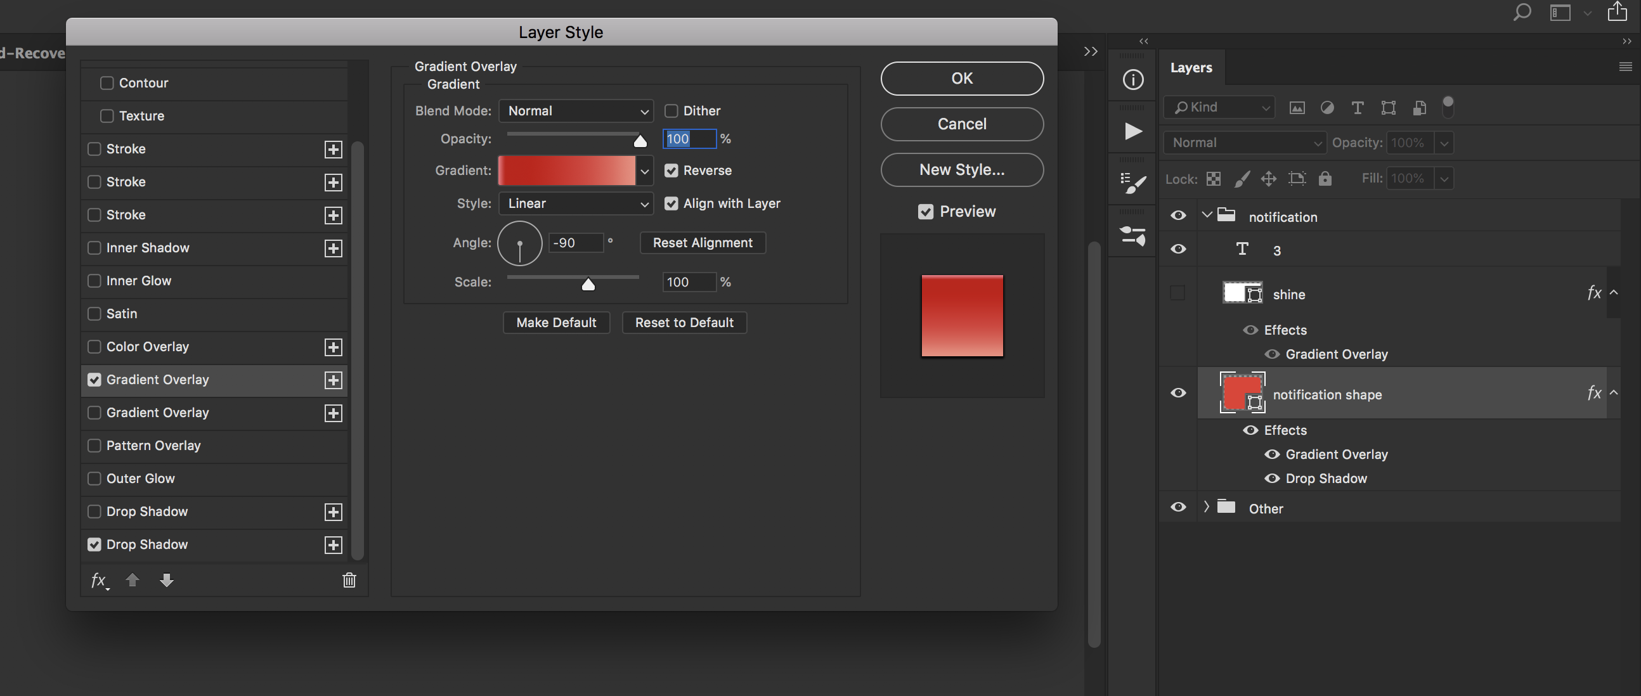1641x696 pixels.
Task: Open the Brush Settings panel icon
Action: [1132, 183]
